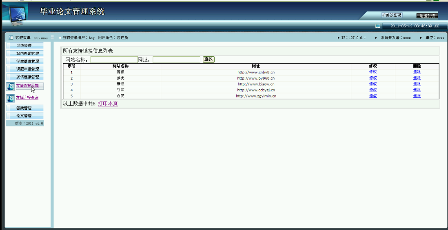The width and height of the screenshot is (448, 230).
Task: Click the 网站名称 column header
Action: tap(121, 66)
